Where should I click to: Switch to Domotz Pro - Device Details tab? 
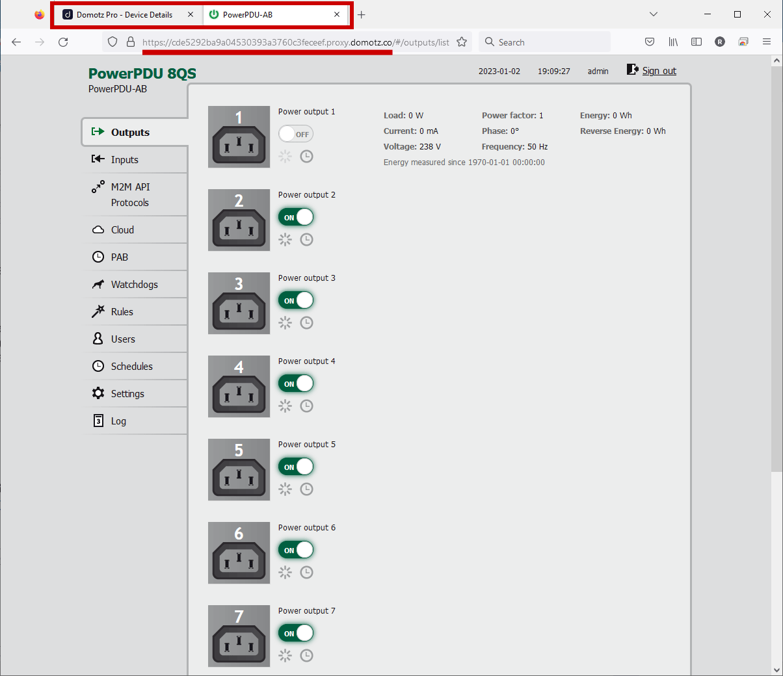124,14
